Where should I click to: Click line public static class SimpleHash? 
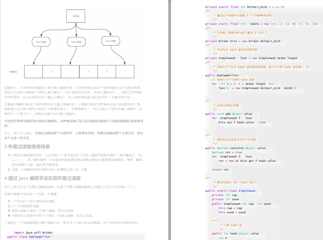231,191
